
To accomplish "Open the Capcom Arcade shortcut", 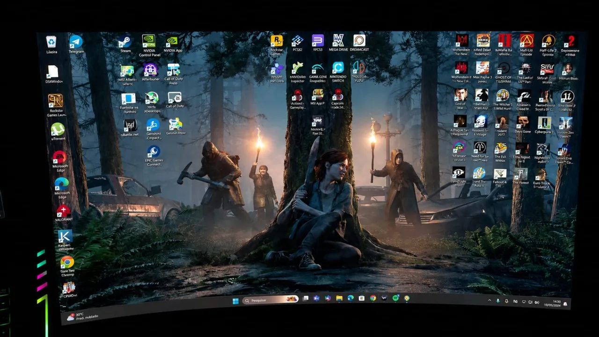I will point(337,98).
